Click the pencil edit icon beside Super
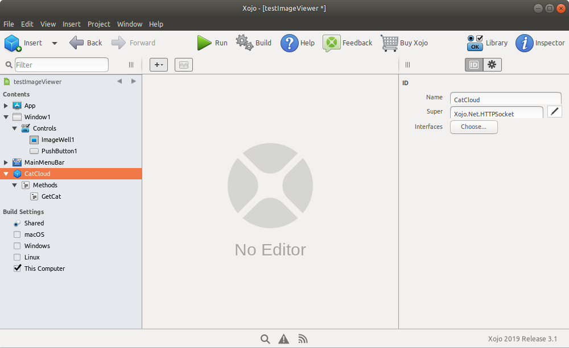This screenshot has height=348, width=569. (x=554, y=111)
